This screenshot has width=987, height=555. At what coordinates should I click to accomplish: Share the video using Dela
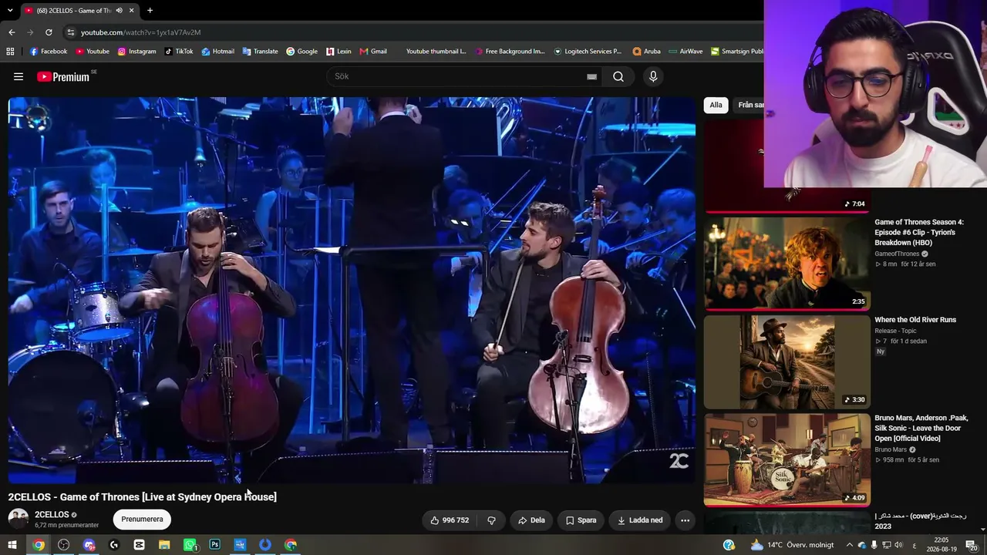531,520
